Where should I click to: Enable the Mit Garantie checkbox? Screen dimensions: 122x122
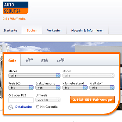point(38,107)
